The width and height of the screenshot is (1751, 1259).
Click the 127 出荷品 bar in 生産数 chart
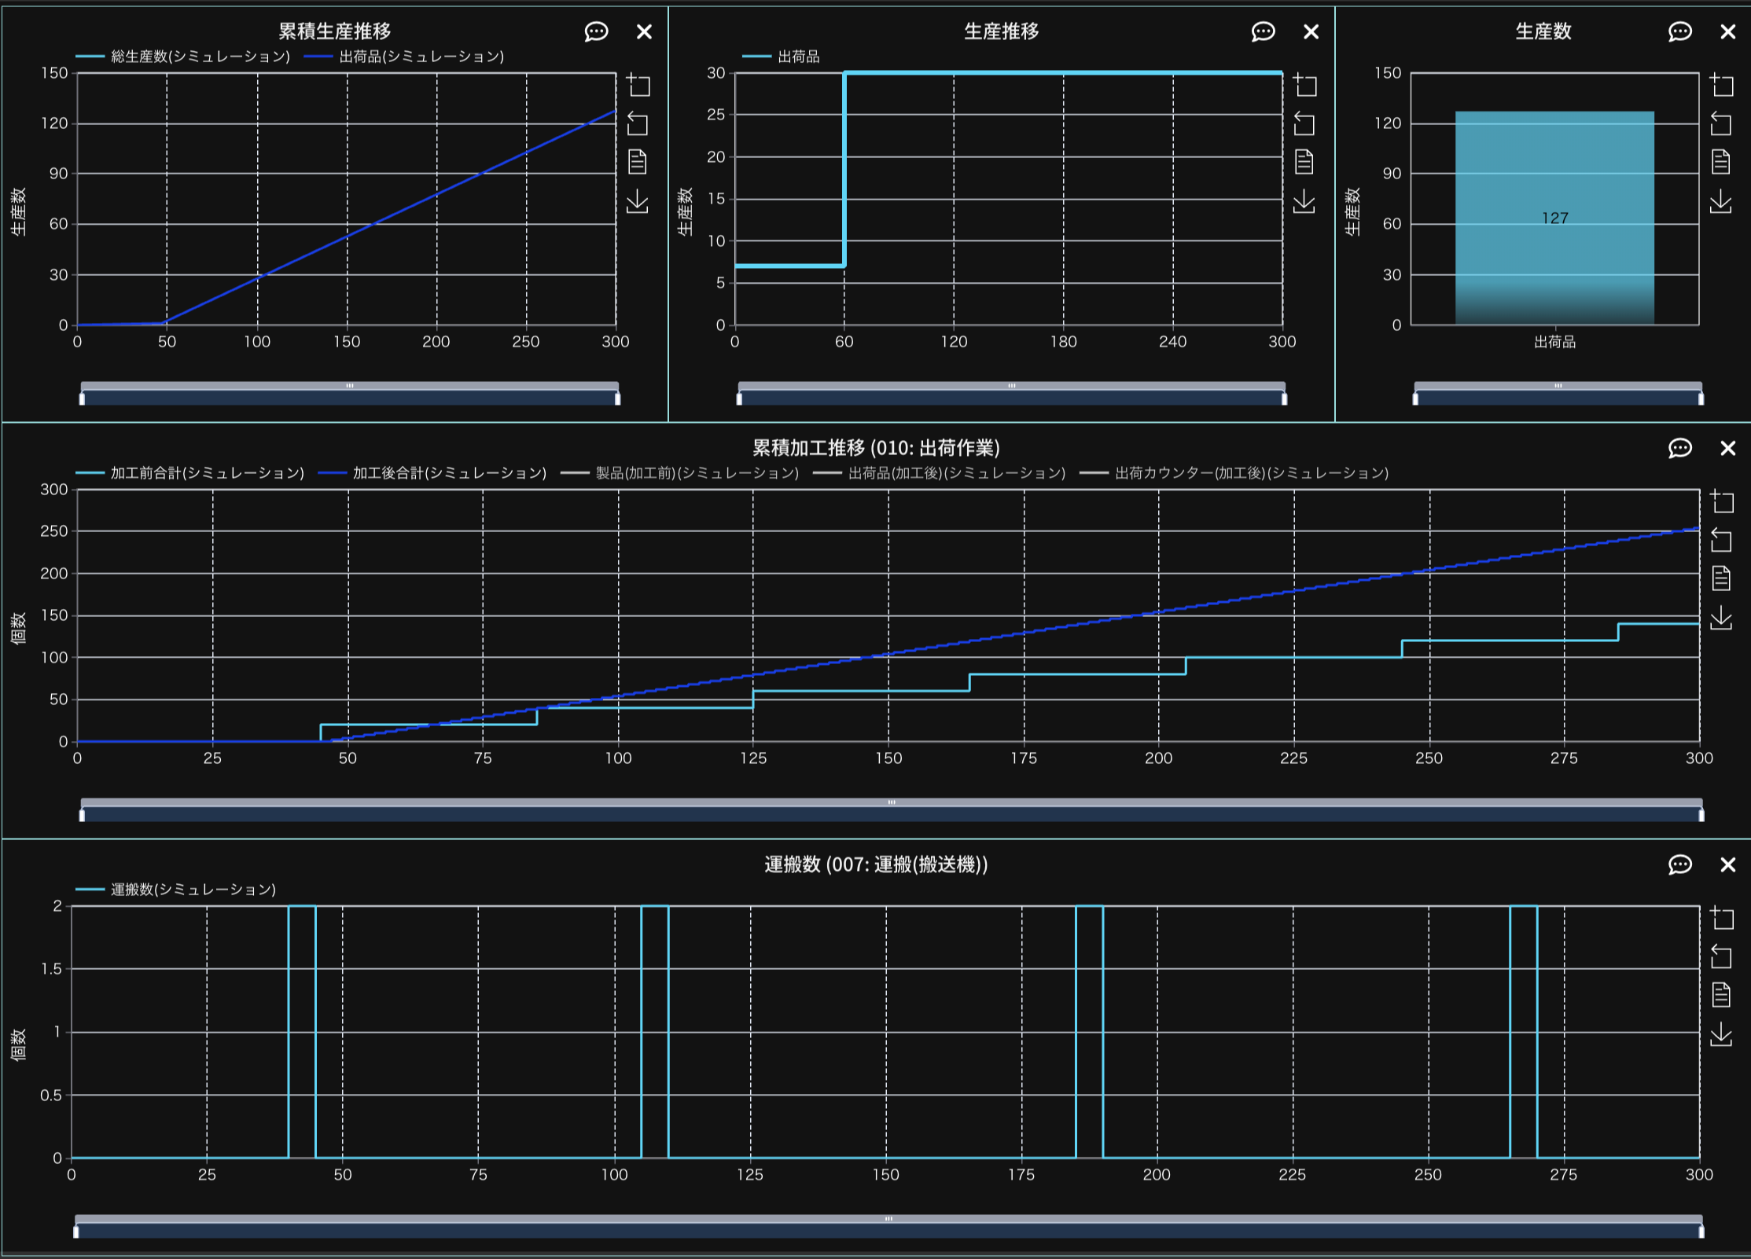1554,218
